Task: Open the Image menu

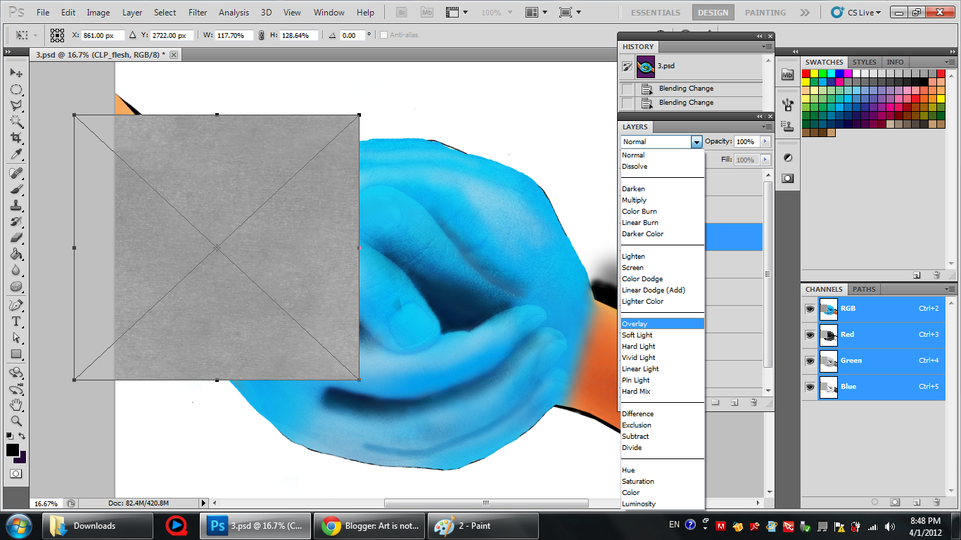Action: pos(98,13)
